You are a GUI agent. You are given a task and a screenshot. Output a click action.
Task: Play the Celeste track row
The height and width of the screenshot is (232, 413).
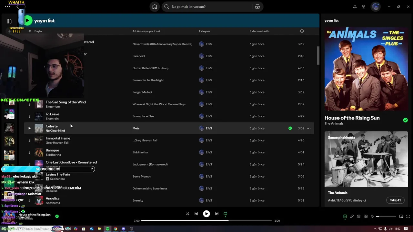(x=29, y=128)
